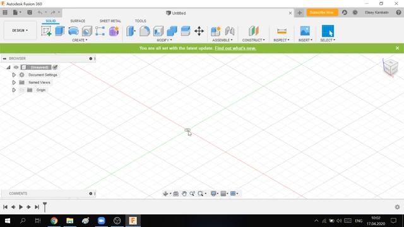Choose the Joint tool icon
Image resolution: width=404 pixels, height=227 pixels.
pyautogui.click(x=230, y=31)
